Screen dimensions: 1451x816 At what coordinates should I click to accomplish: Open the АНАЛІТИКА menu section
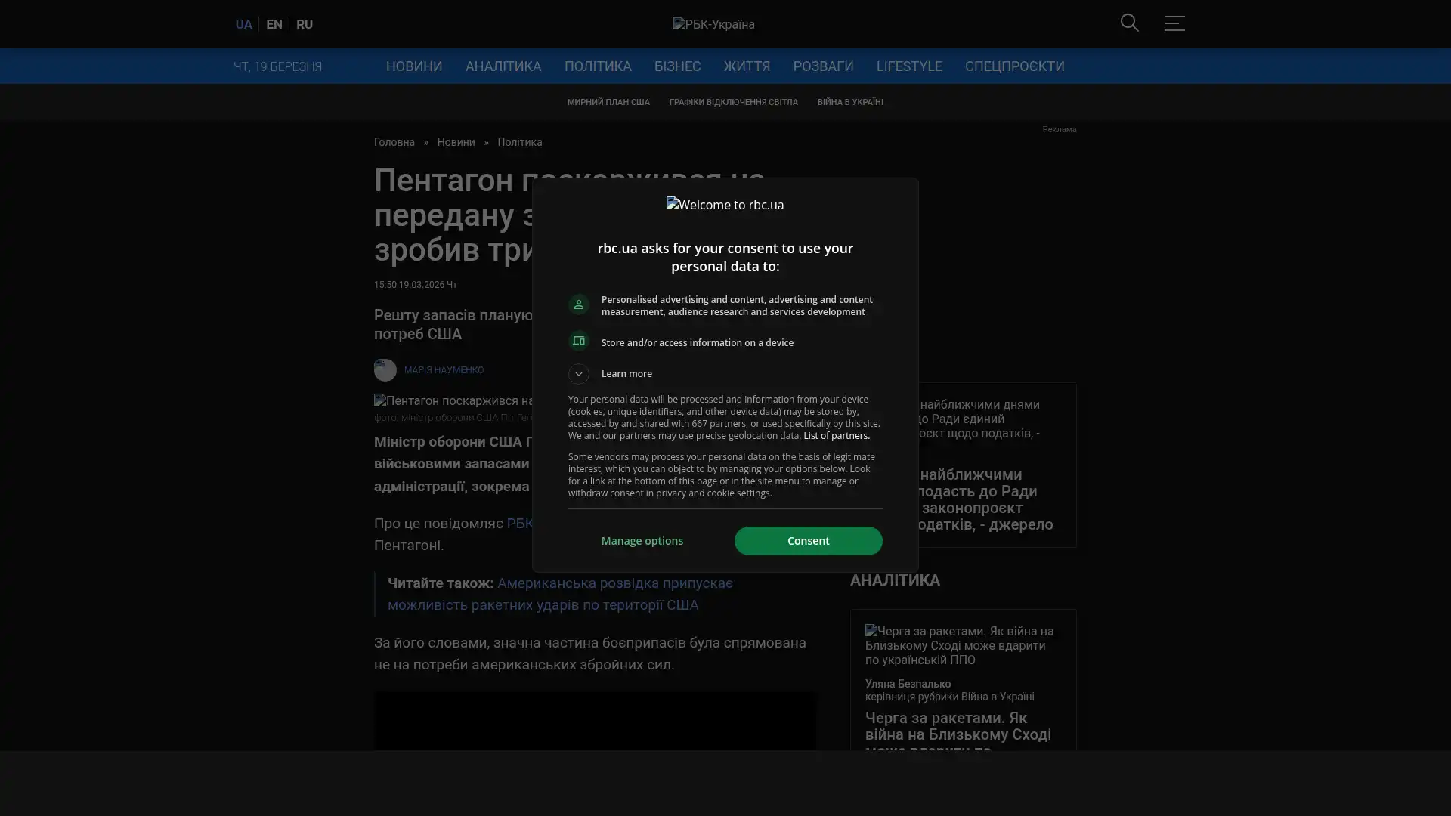pyautogui.click(x=503, y=66)
